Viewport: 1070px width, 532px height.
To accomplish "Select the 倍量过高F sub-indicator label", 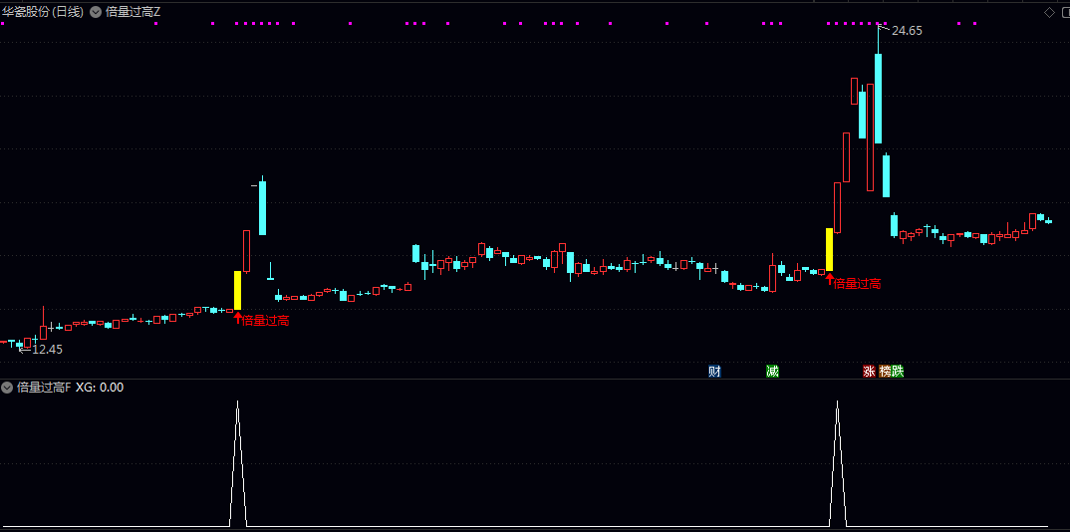I will tap(44, 388).
